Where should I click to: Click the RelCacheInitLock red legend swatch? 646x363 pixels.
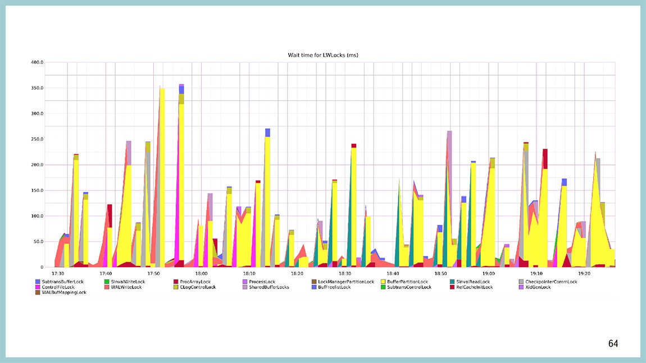click(x=452, y=287)
